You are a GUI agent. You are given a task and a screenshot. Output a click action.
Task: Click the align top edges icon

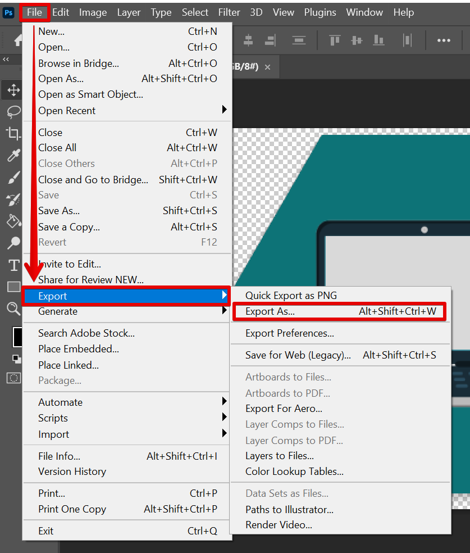pos(335,40)
